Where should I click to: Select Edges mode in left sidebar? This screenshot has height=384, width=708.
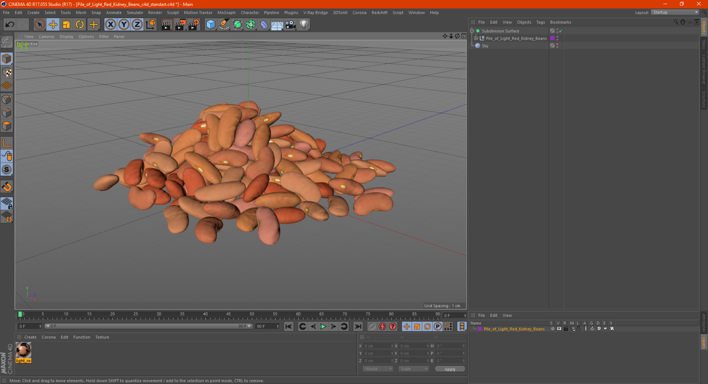7,113
